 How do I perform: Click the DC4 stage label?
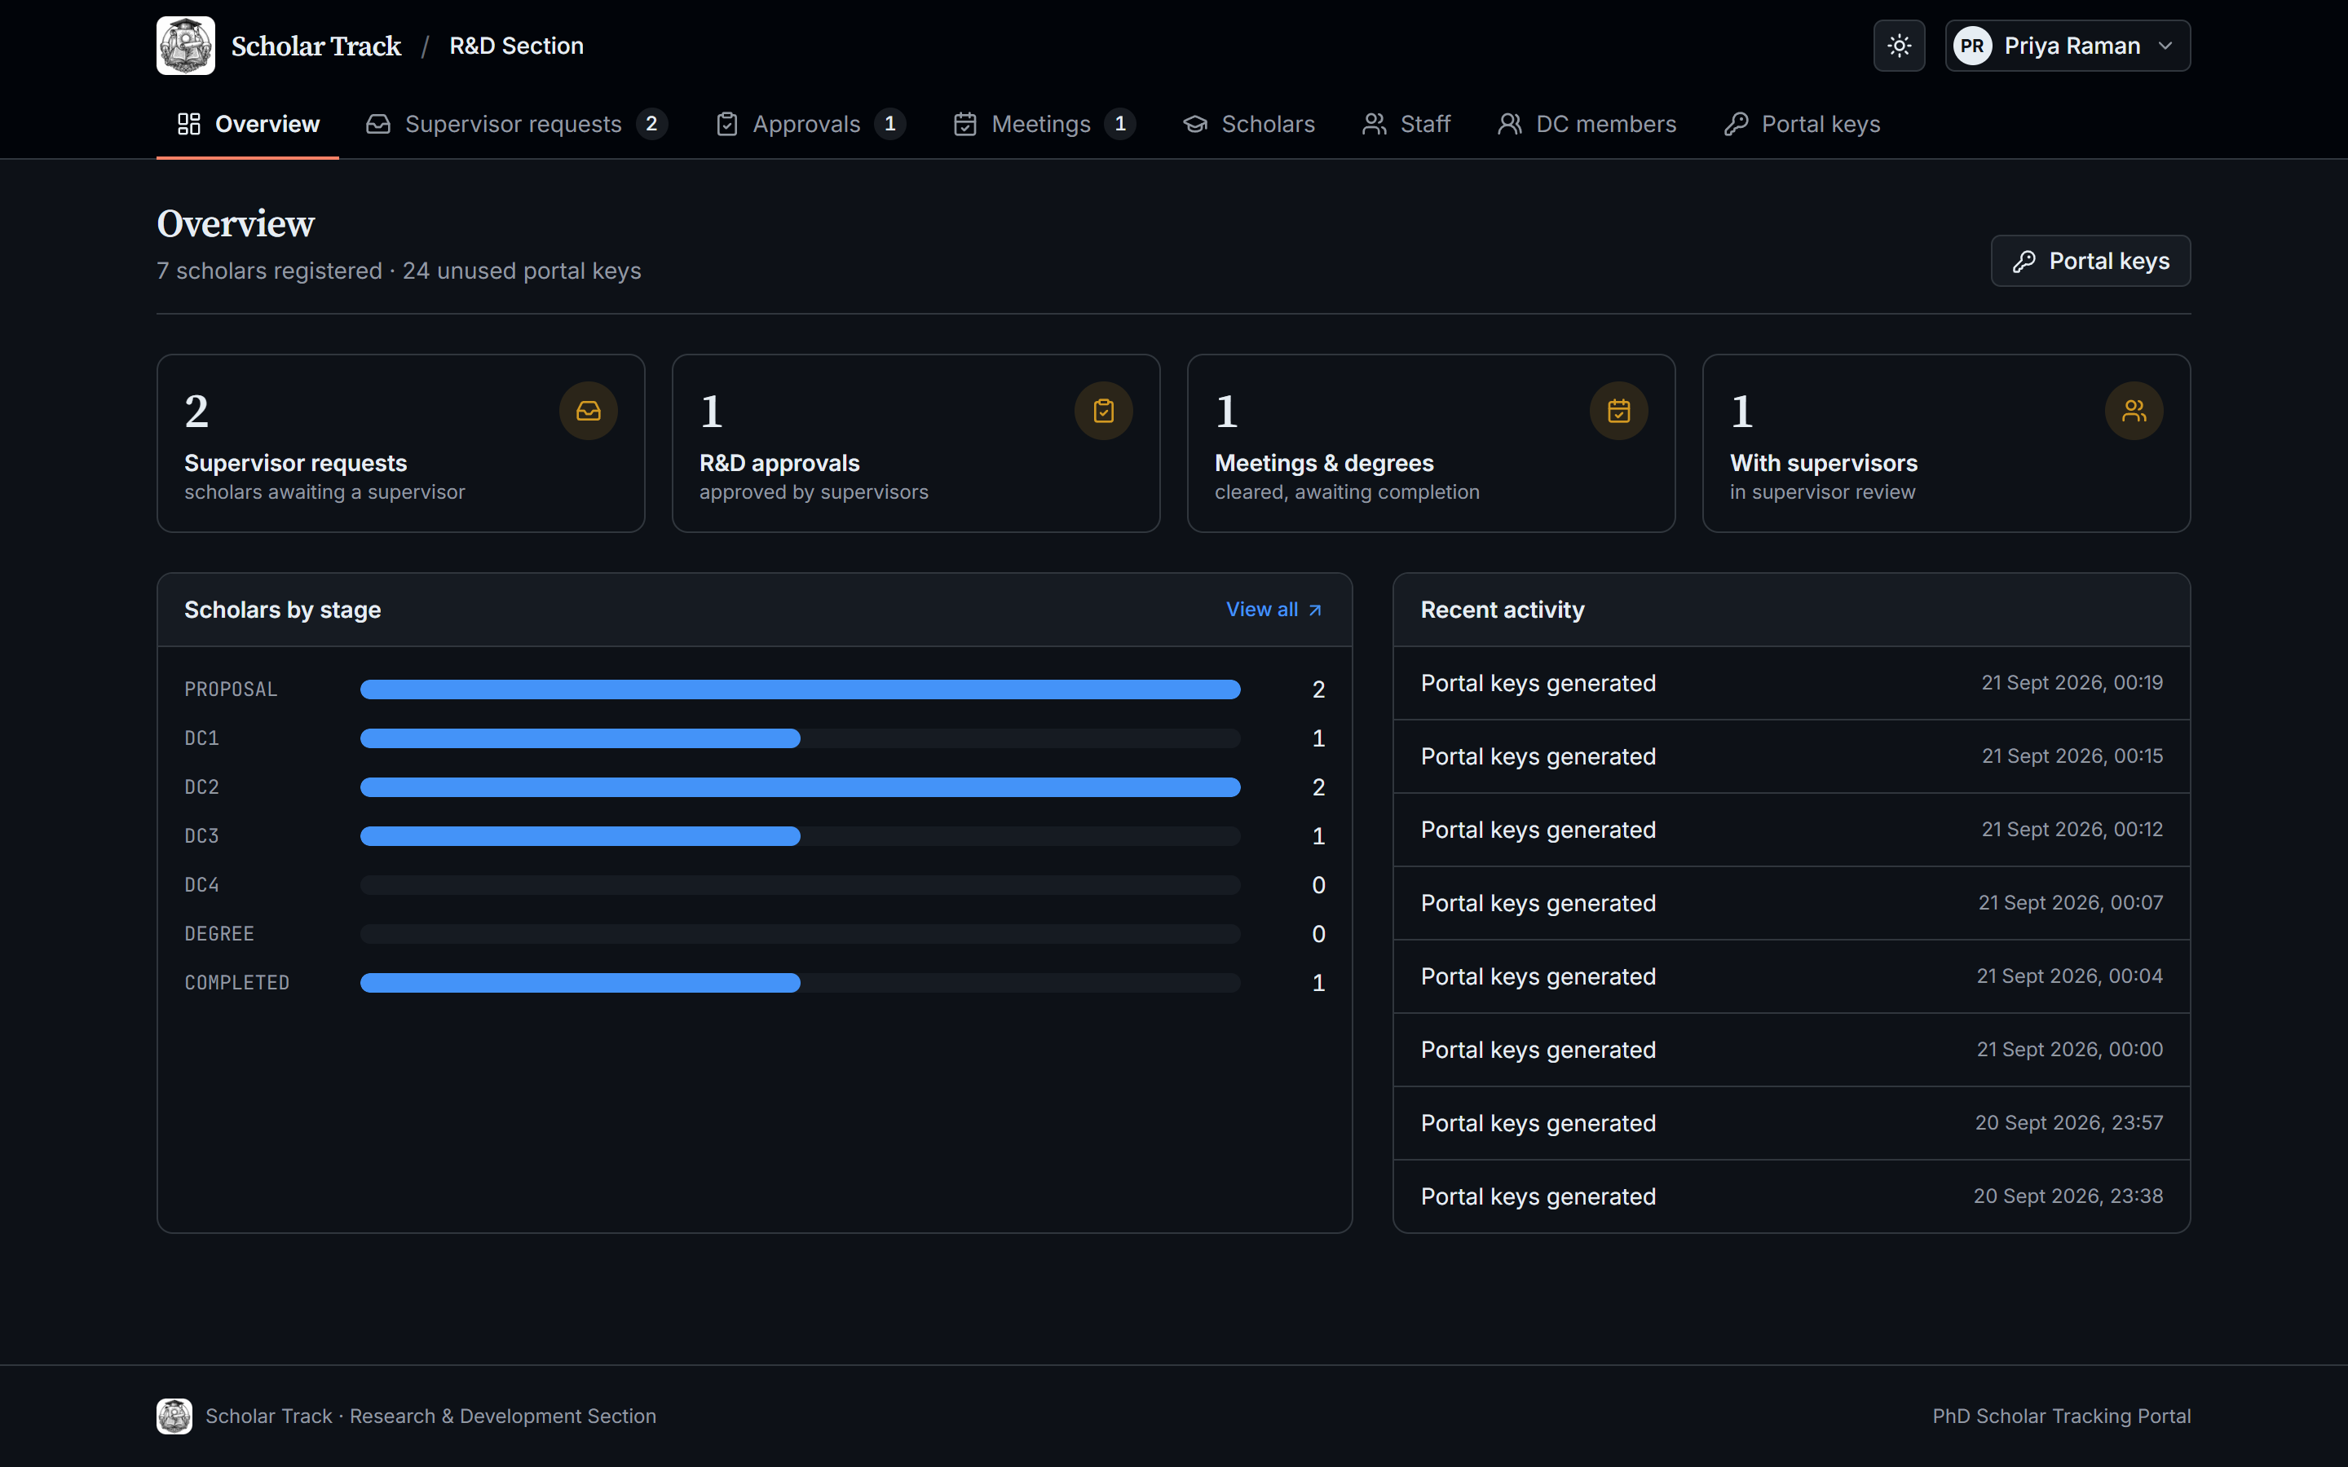[x=202, y=885]
